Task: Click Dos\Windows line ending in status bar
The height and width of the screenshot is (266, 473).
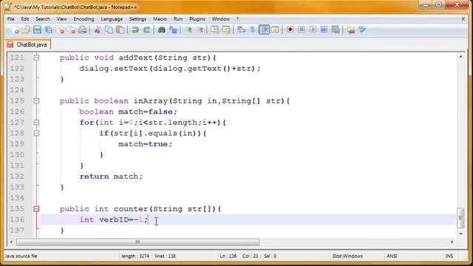Action: pos(347,256)
